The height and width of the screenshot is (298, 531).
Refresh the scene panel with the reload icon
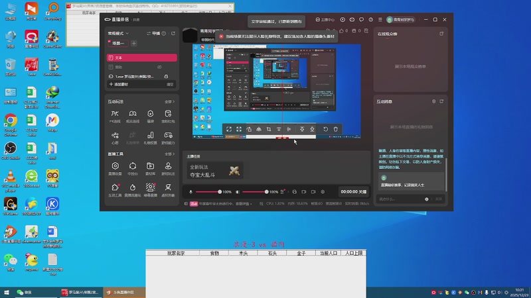coord(173,34)
